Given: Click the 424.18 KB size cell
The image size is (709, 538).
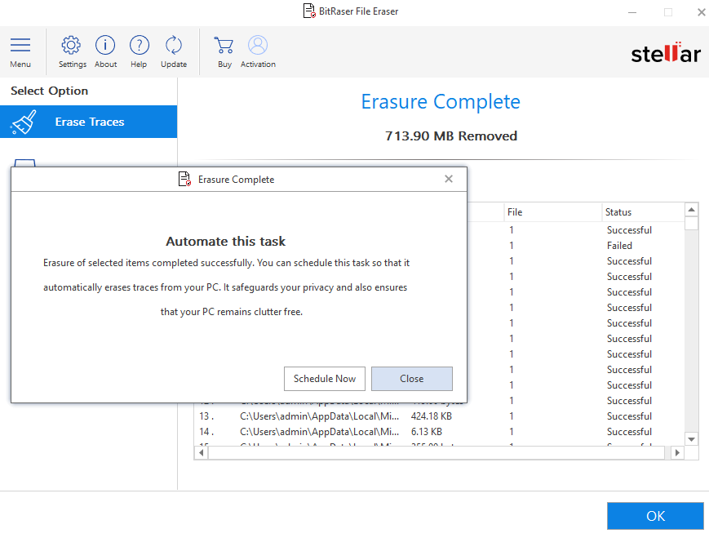Looking at the screenshot, I should point(432,416).
